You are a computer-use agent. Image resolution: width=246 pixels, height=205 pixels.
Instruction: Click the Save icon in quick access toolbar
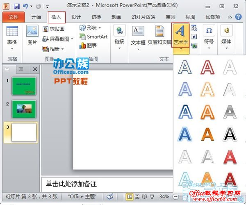tap(17, 6)
